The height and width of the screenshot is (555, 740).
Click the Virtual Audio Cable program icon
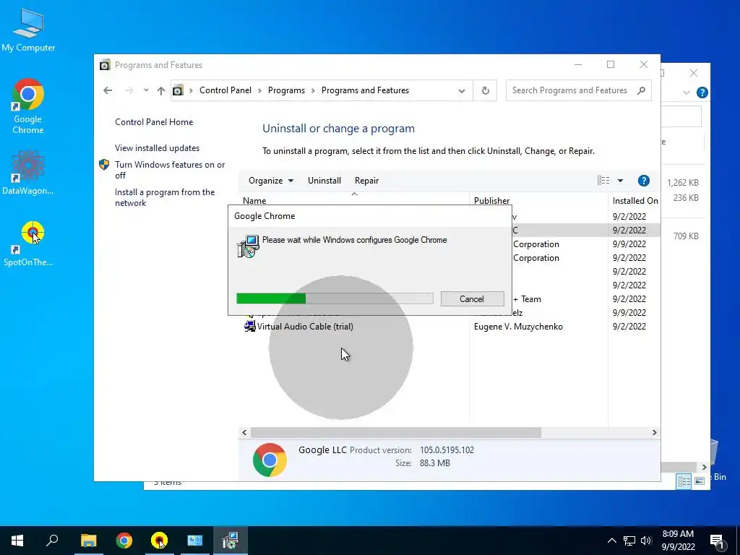pos(249,326)
